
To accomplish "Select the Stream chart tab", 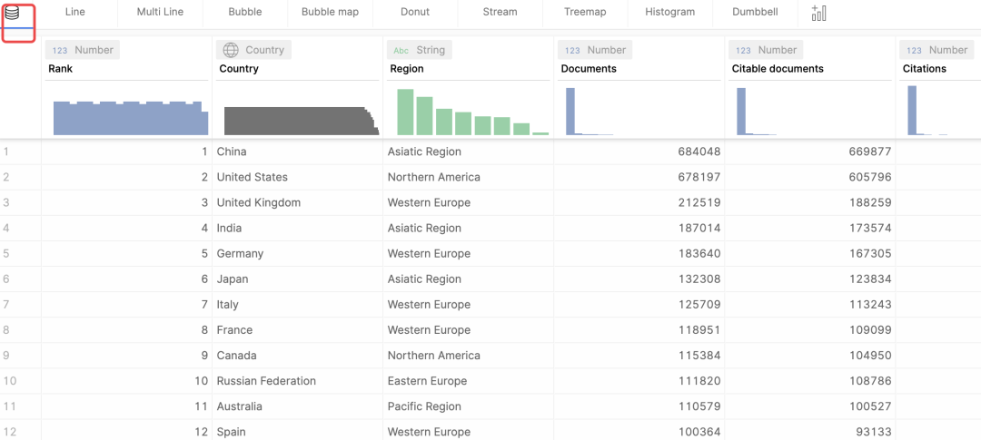I will click(x=500, y=12).
